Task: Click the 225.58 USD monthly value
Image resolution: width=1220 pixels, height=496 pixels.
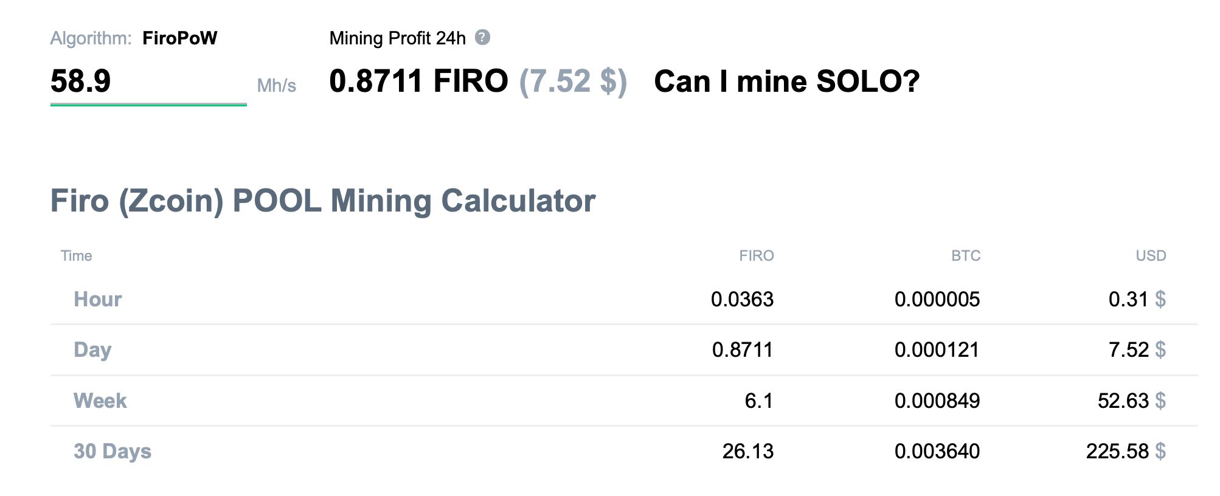Action: [1117, 451]
